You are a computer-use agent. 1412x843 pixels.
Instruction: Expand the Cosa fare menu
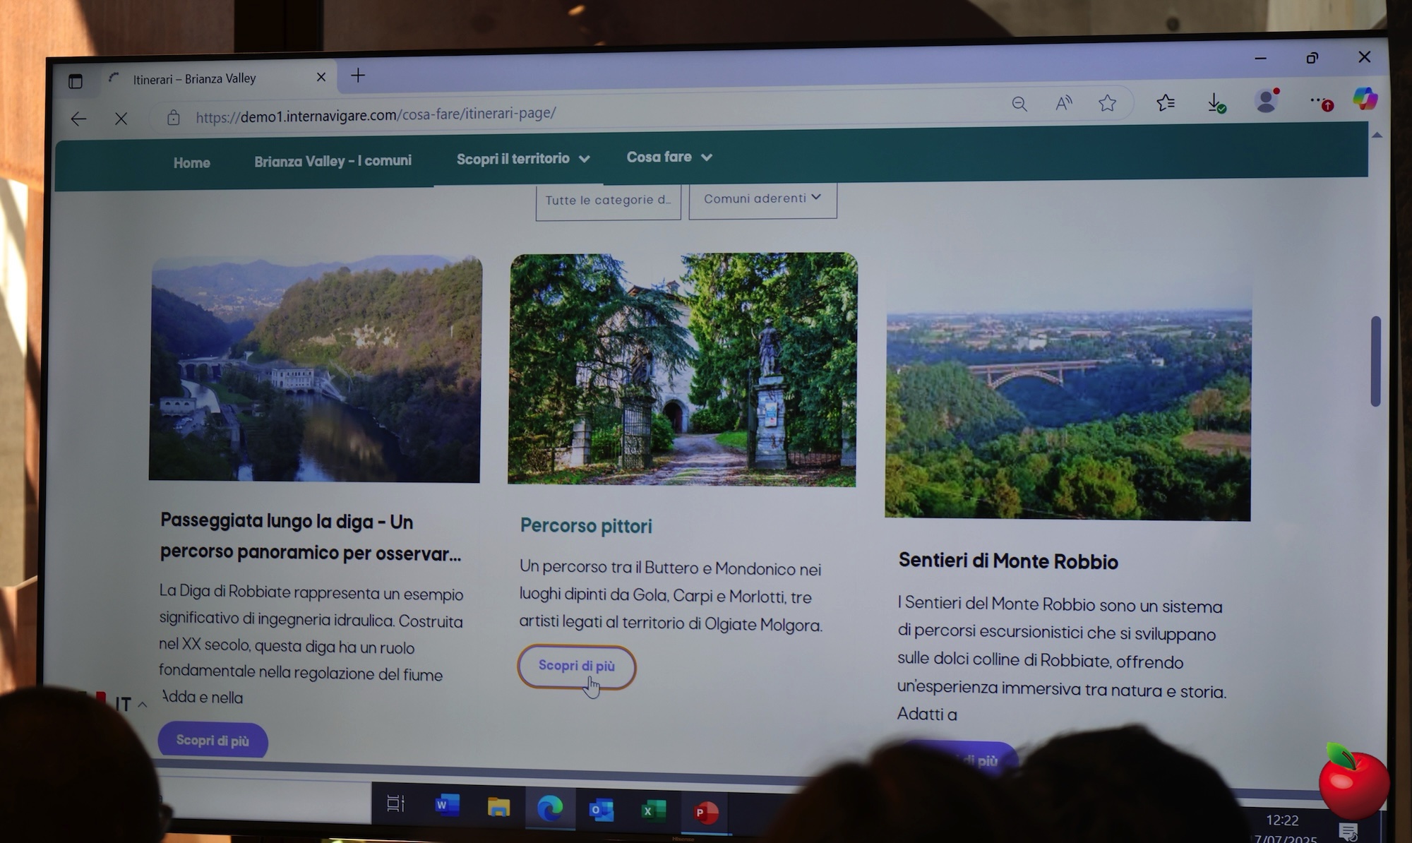tap(669, 157)
